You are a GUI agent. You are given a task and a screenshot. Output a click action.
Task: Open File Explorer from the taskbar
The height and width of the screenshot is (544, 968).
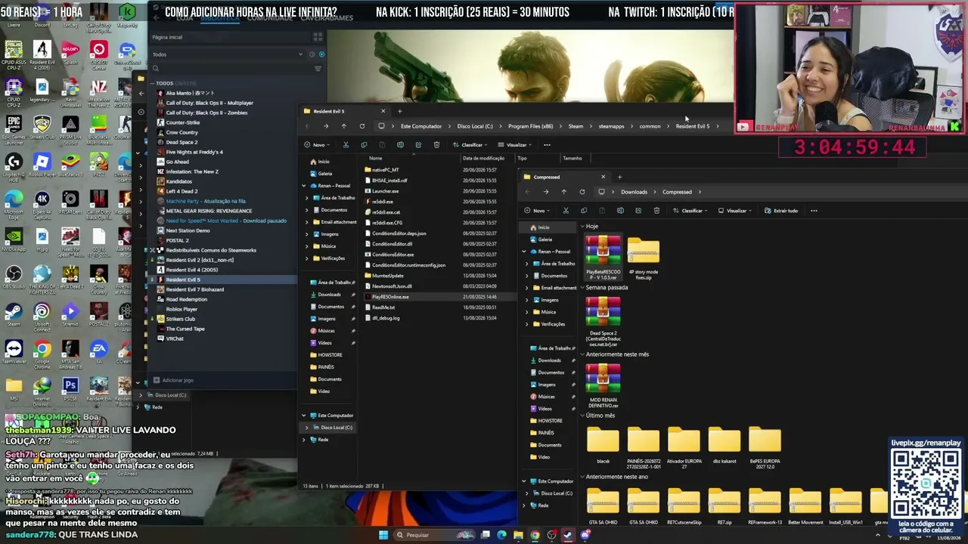coord(518,535)
